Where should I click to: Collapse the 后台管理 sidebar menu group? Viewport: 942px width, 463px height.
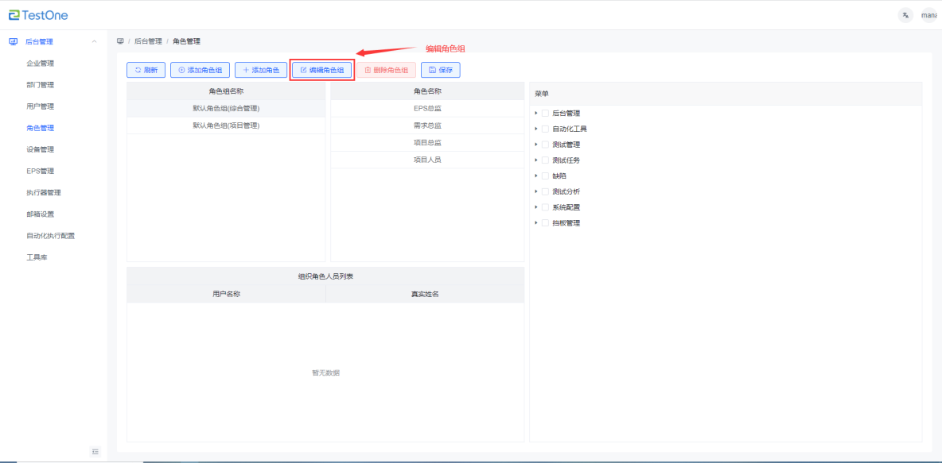[x=95, y=41]
